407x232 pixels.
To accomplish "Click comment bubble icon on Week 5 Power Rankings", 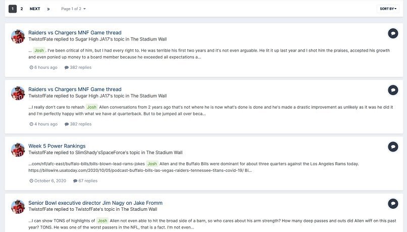I will coord(393,147).
